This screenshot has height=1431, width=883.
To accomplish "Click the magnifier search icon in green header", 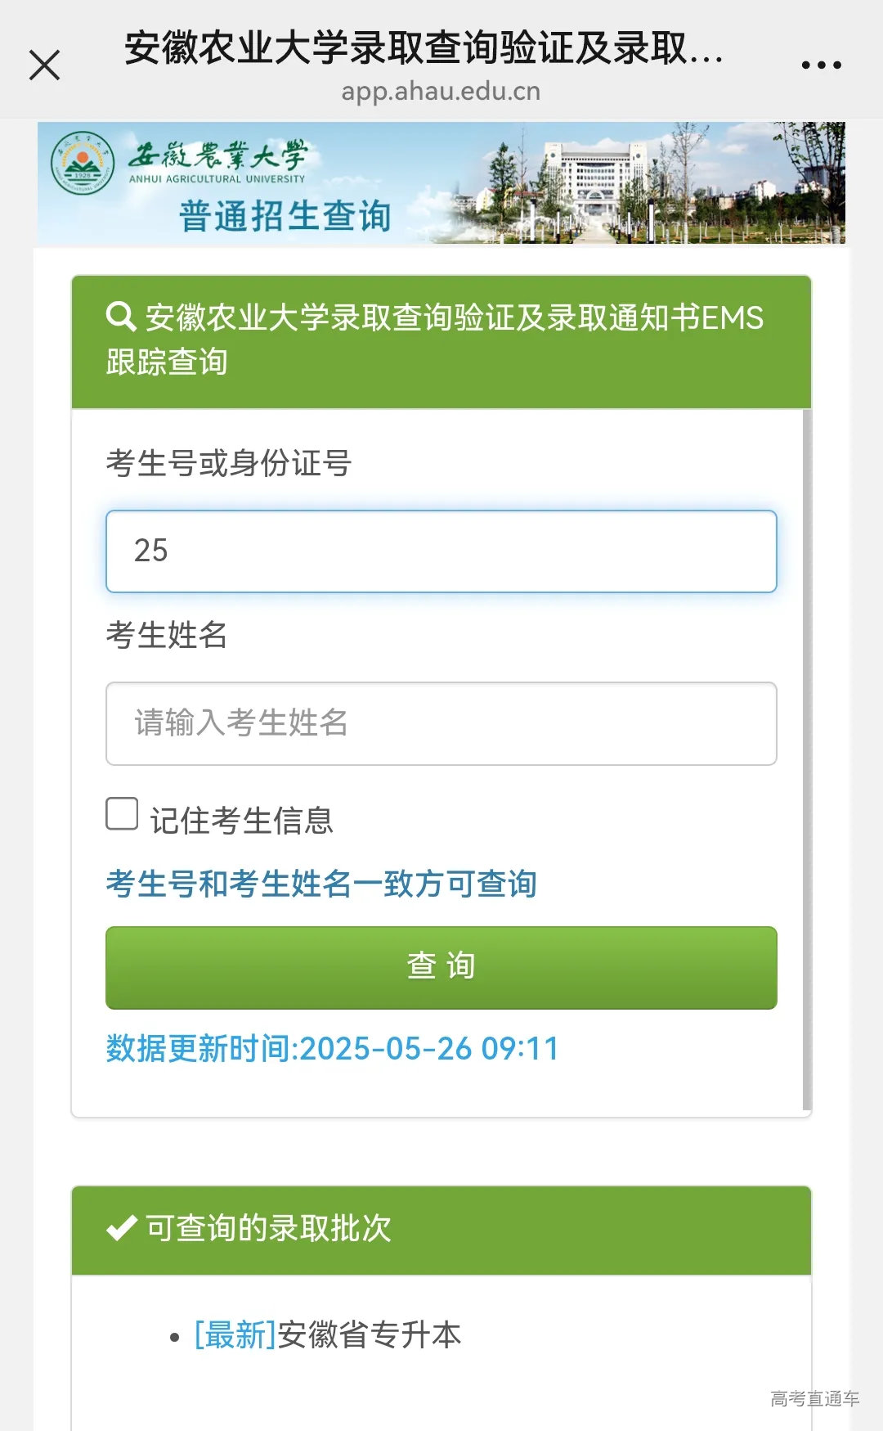I will pos(121,317).
